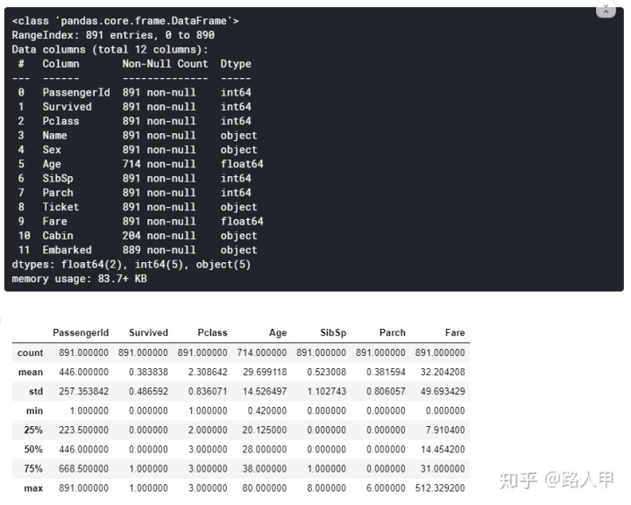Click the 'float64' dtype in the Fare row

point(242,221)
